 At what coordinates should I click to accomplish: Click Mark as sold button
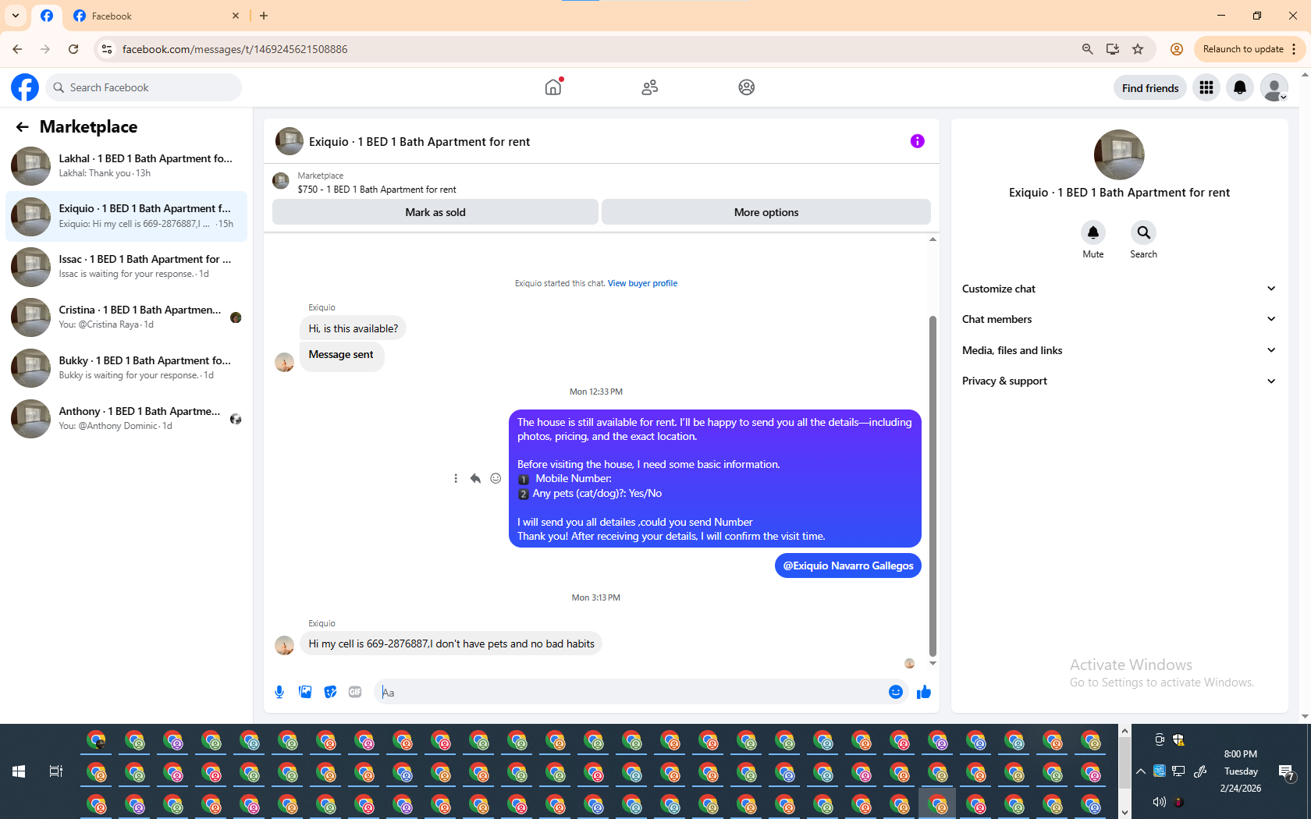[435, 212]
